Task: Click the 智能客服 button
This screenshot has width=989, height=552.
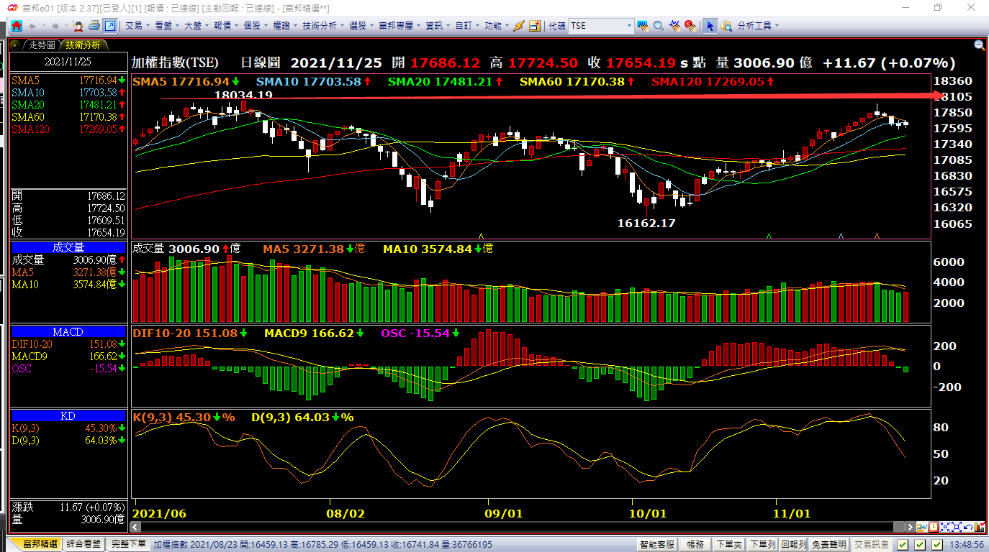Action: (658, 545)
